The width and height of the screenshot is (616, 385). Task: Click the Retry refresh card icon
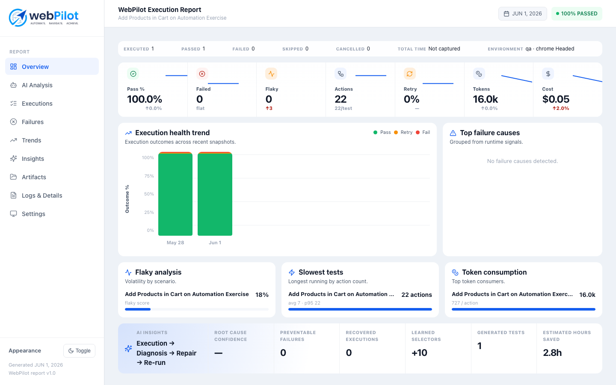(x=410, y=74)
